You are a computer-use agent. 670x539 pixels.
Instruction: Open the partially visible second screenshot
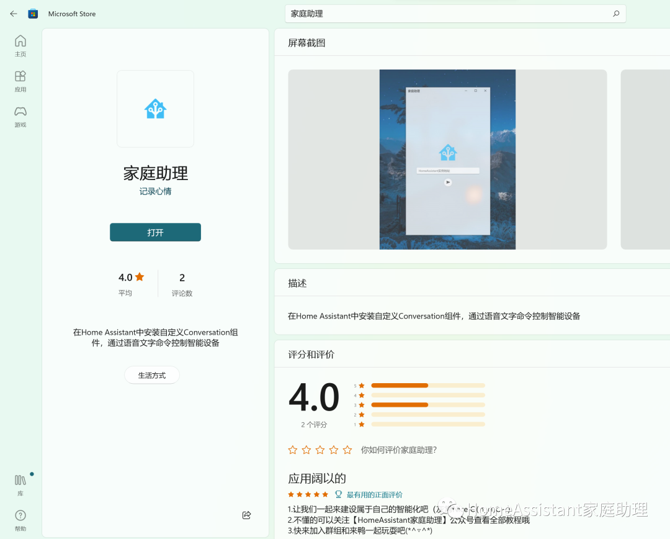[645, 160]
